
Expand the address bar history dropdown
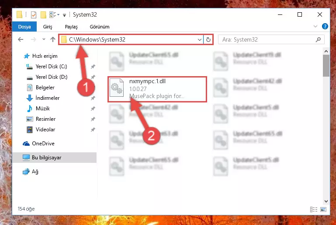click(200, 40)
